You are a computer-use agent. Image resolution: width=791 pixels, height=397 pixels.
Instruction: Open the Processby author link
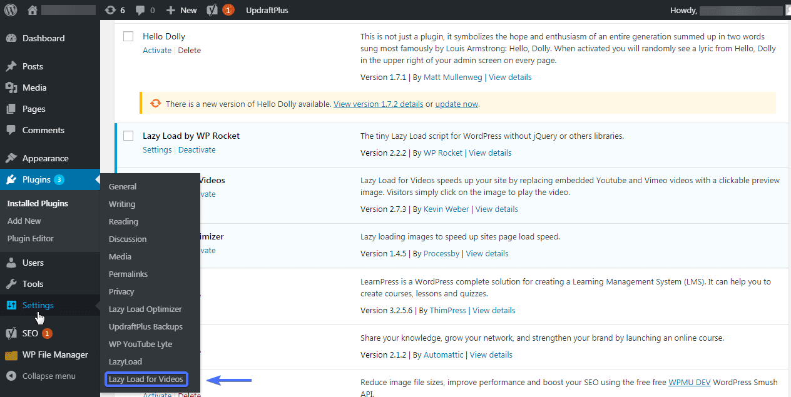[442, 253]
